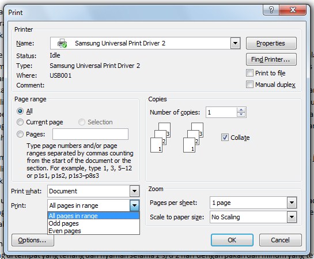Click the collated pages illustration on the left
The image size is (314, 259).
coord(160,138)
